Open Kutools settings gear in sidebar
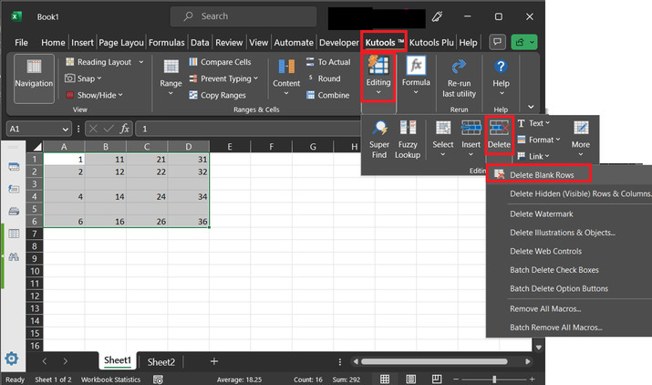Image resolution: width=652 pixels, height=385 pixels. point(11,359)
